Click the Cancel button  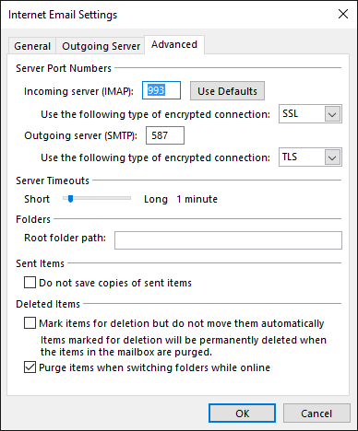click(316, 414)
